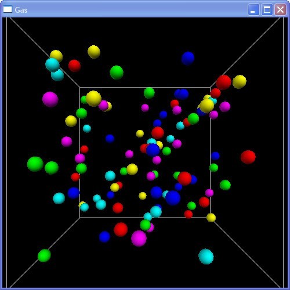Close the Gas window
Image resolution: width=290 pixels, height=290 pixels.
[x=280, y=9]
